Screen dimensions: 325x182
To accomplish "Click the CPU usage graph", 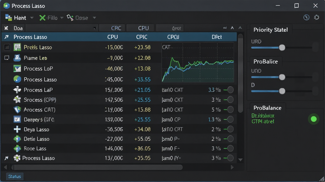I will (x=198, y=62).
